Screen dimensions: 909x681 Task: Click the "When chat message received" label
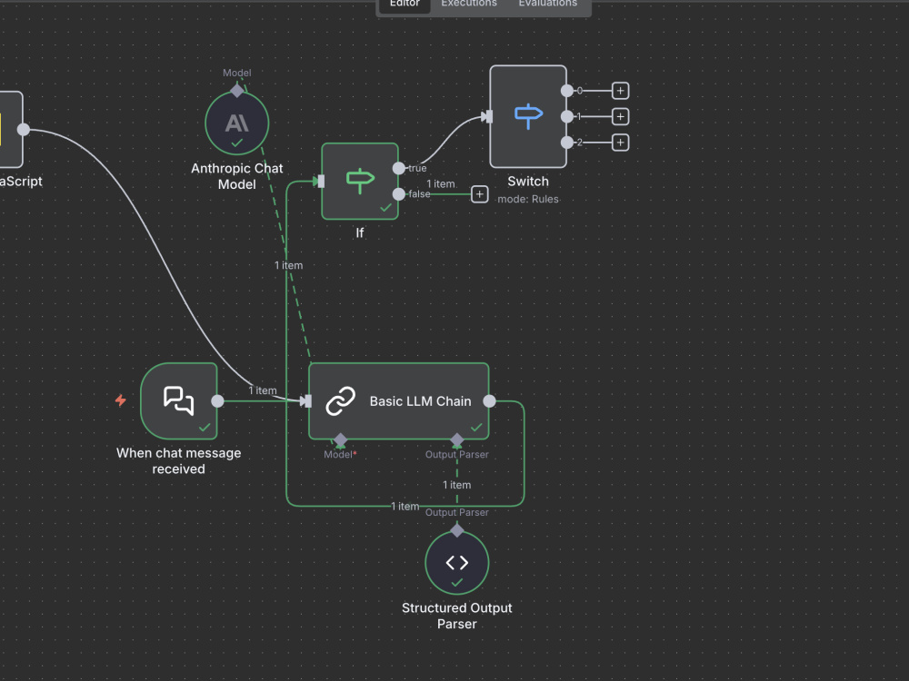click(178, 461)
